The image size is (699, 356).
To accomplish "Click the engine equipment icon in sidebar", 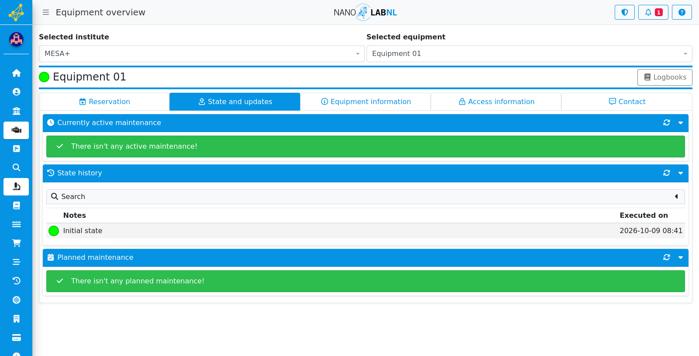I will (x=16, y=130).
